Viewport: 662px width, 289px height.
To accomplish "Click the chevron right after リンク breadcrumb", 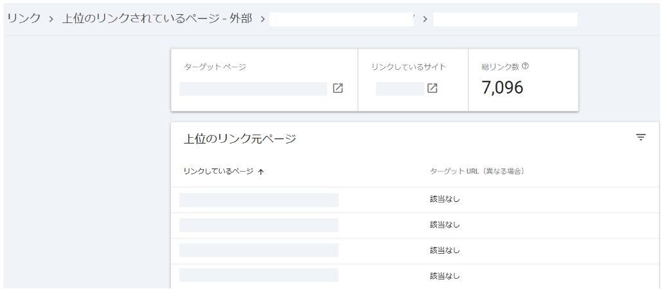I will click(51, 19).
